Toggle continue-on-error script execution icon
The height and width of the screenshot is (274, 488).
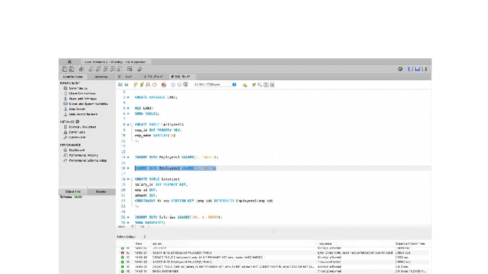click(164, 84)
